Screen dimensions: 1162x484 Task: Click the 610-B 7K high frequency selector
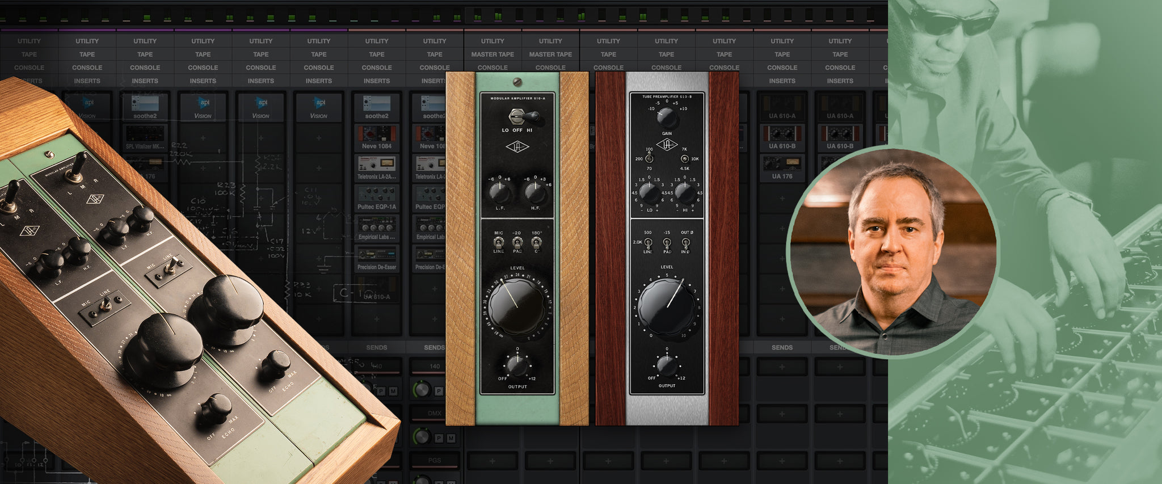[685, 159]
